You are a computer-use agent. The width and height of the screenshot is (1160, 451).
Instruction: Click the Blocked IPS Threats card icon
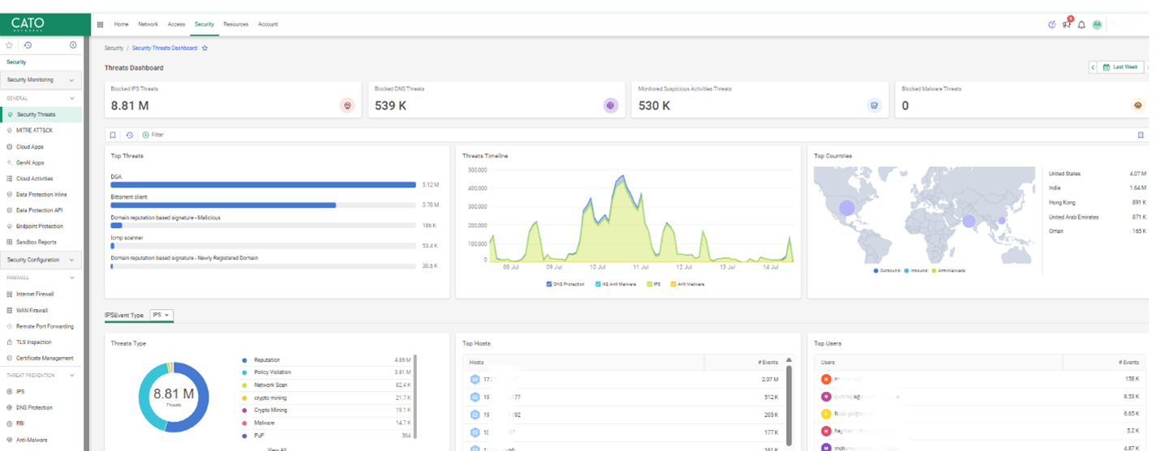(347, 105)
